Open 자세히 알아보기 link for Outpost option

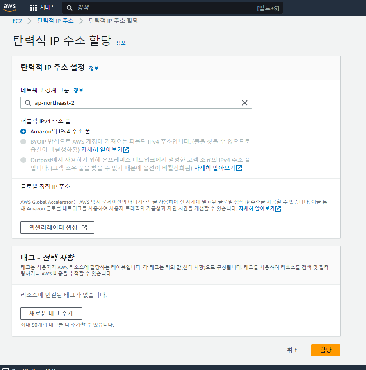click(218, 168)
